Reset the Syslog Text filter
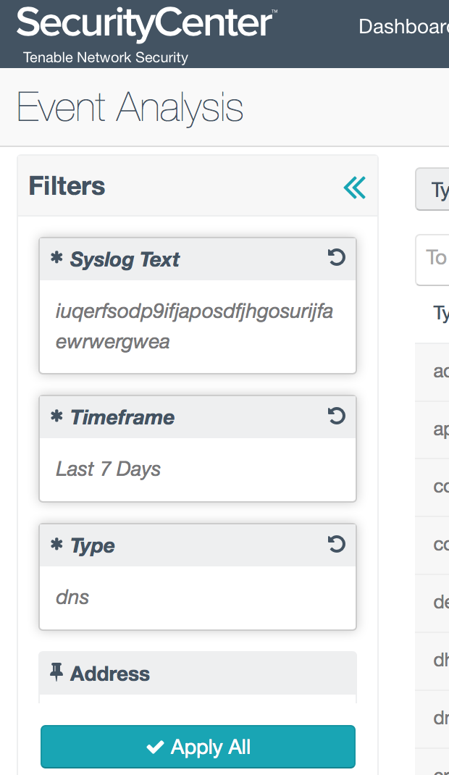Viewport: 449px width, 775px height. pos(336,258)
